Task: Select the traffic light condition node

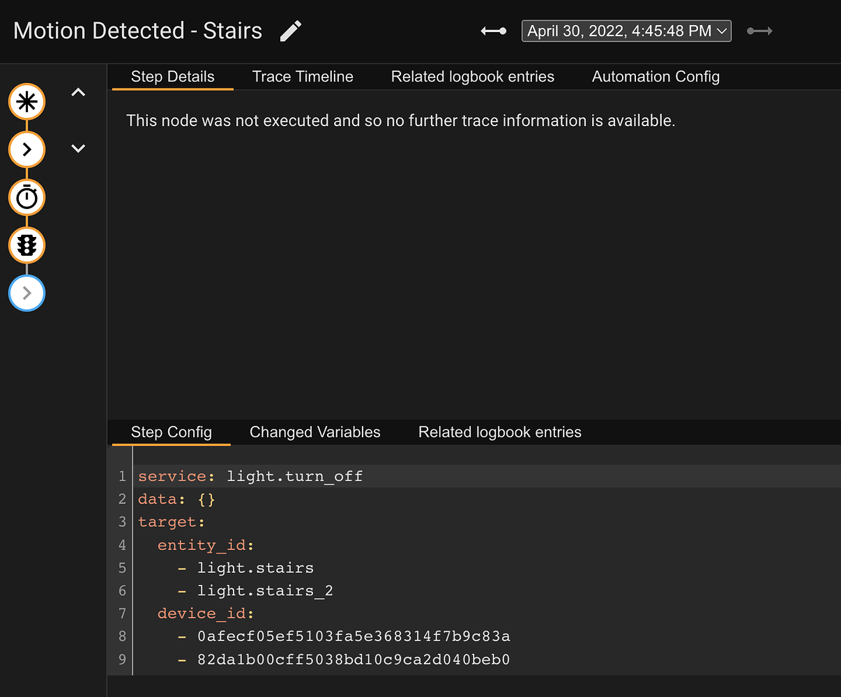Action: click(26, 245)
